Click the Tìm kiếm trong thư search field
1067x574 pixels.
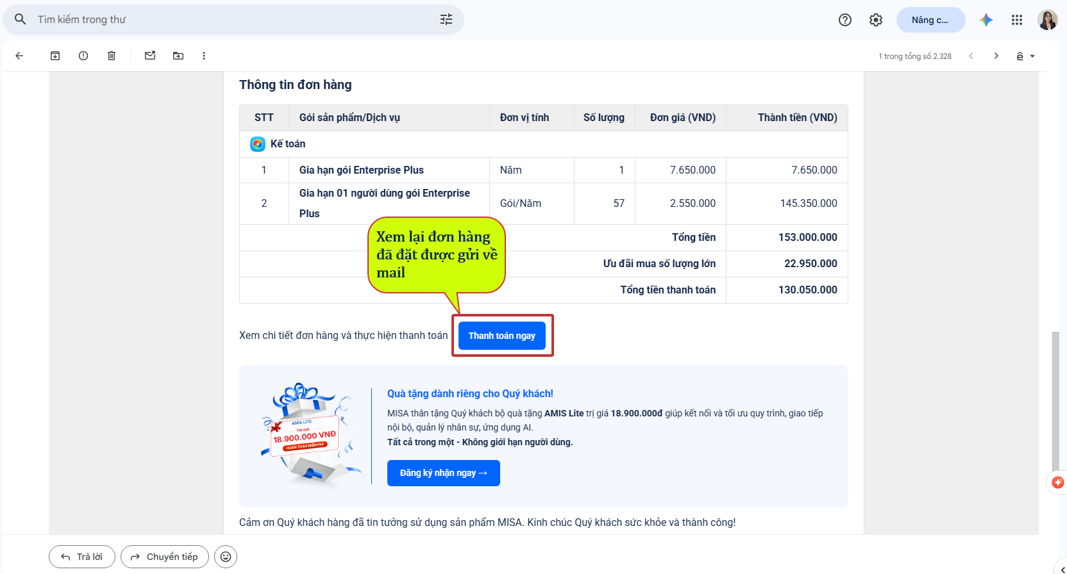click(234, 20)
